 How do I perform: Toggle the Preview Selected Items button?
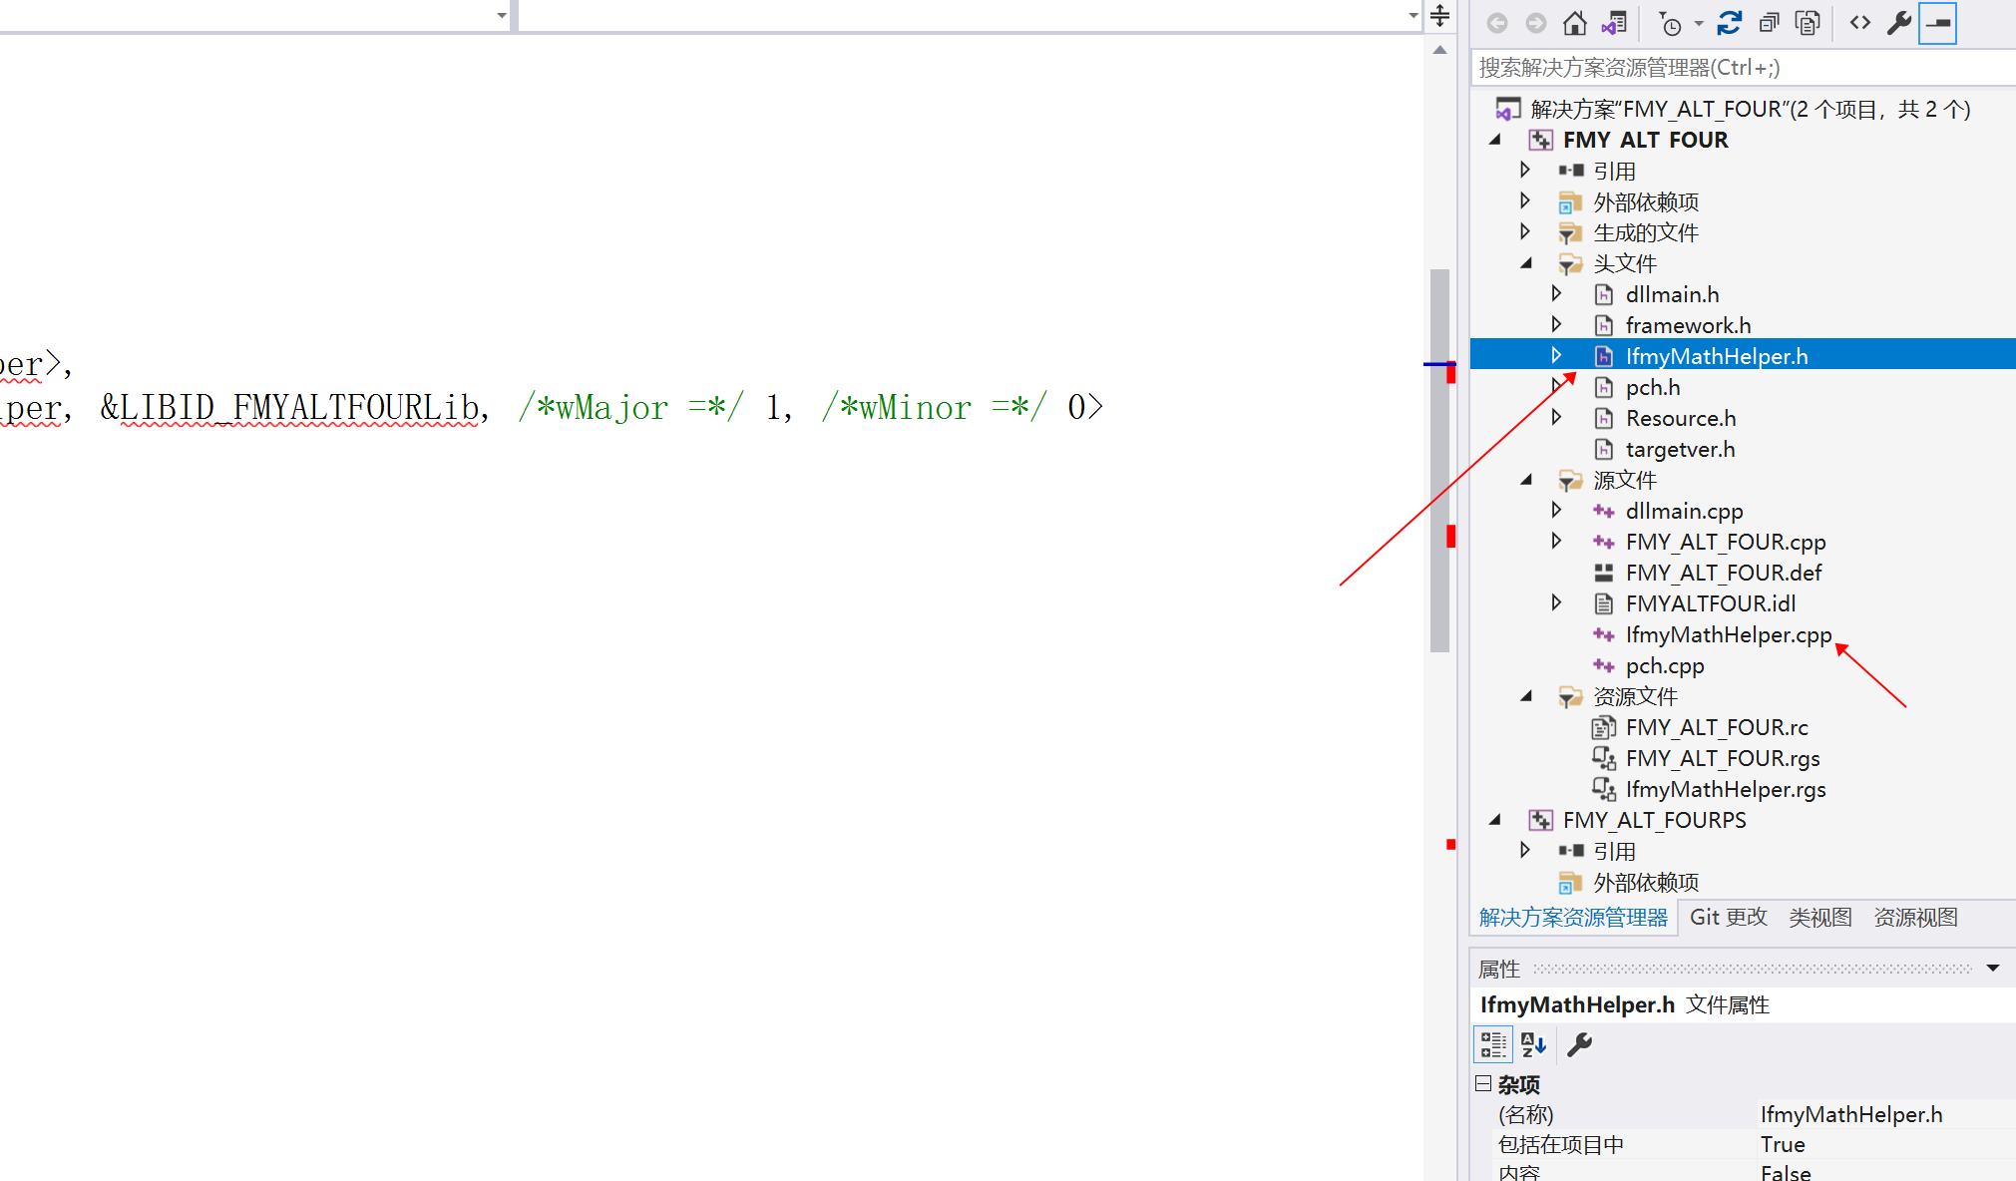coord(1938,23)
